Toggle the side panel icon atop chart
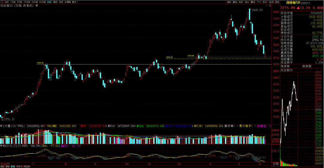This screenshot has width=324, height=168. [x=270, y=6]
